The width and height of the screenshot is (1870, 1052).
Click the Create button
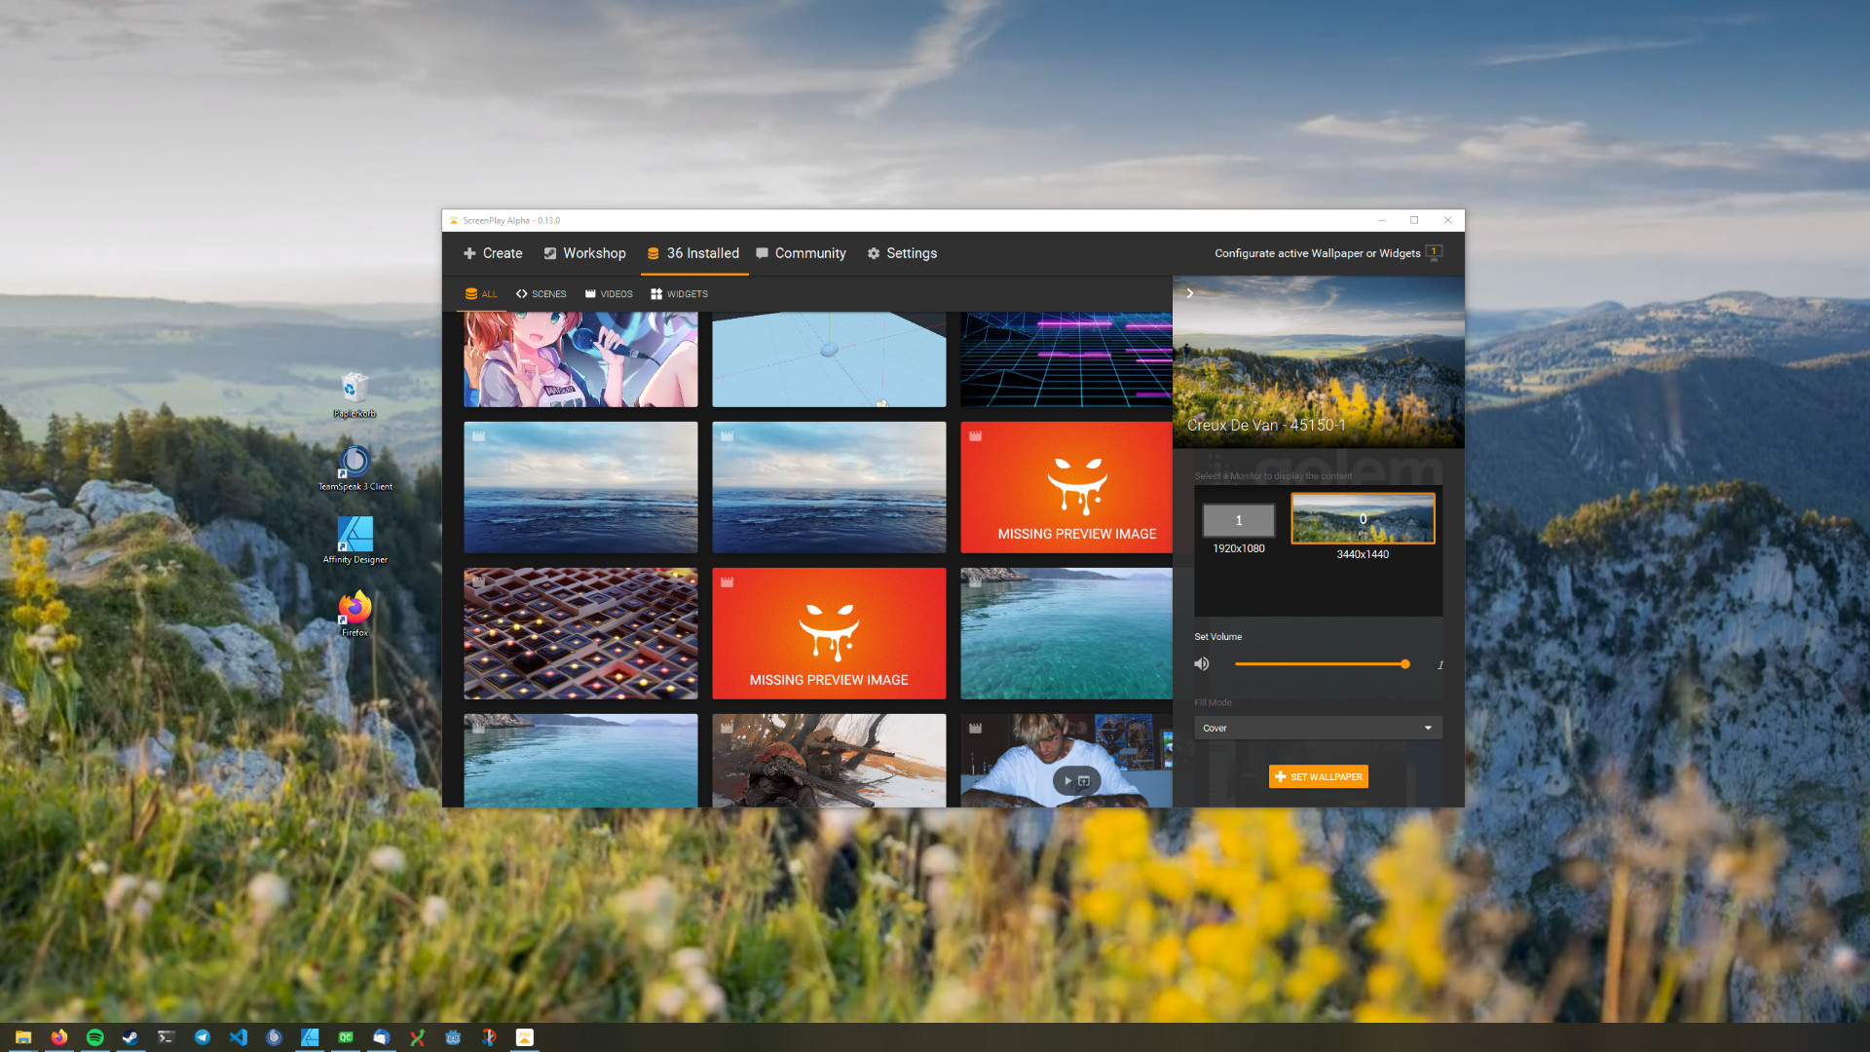[x=493, y=253]
